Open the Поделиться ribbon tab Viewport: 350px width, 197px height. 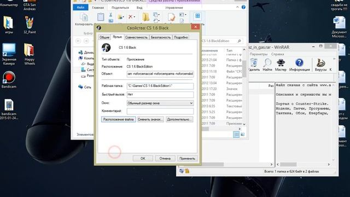tap(120, 8)
